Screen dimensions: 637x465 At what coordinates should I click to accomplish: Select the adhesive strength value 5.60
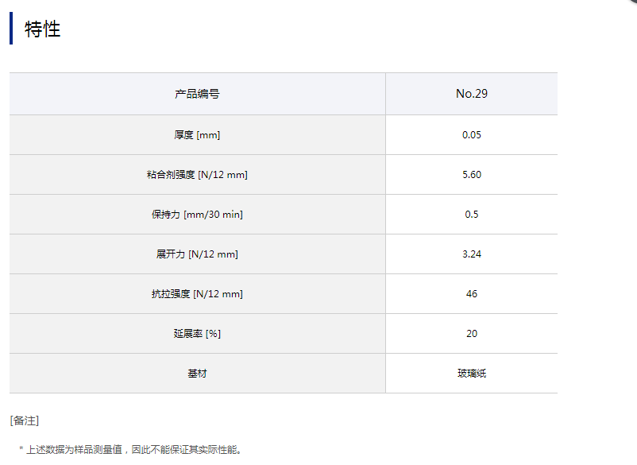tap(471, 175)
